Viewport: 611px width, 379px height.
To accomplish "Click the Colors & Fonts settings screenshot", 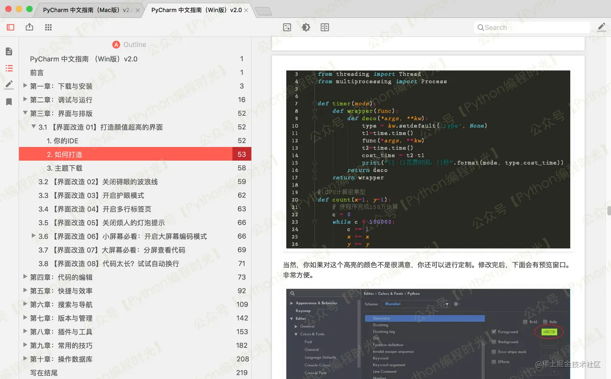I will (x=428, y=334).
